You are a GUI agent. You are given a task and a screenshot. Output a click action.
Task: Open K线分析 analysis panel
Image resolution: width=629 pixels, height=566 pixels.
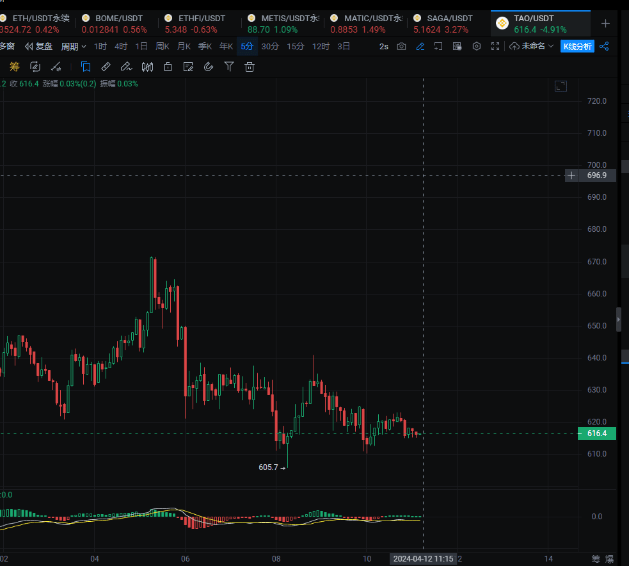(x=577, y=46)
